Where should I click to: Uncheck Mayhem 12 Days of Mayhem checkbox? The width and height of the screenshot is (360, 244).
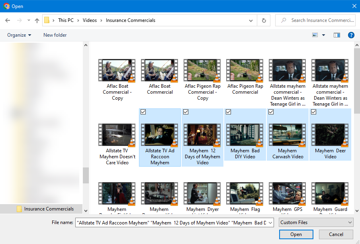pyautogui.click(x=186, y=112)
